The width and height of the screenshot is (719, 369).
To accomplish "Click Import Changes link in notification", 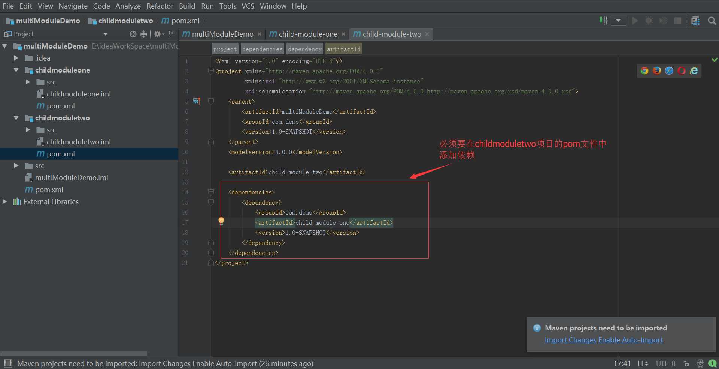I will tap(571, 340).
